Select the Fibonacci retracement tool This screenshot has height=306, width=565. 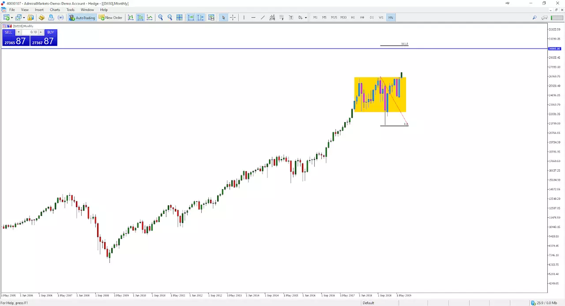282,18
